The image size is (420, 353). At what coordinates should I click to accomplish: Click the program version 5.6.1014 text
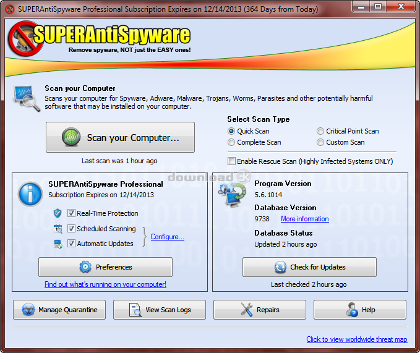tap(268, 195)
